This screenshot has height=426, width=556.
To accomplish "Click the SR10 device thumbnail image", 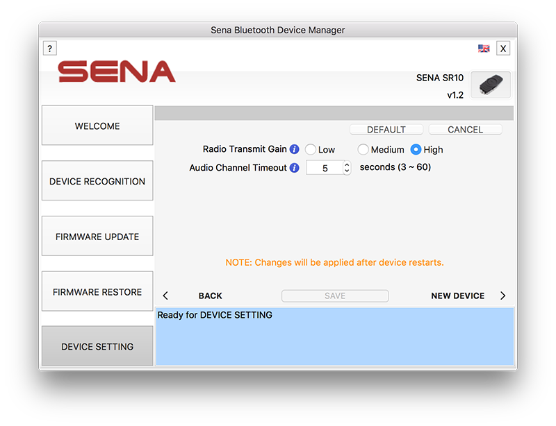I will click(491, 85).
